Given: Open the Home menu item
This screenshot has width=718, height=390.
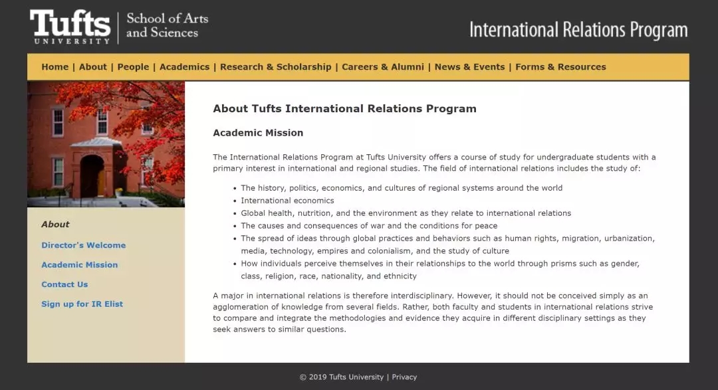Looking at the screenshot, I should pyautogui.click(x=55, y=67).
